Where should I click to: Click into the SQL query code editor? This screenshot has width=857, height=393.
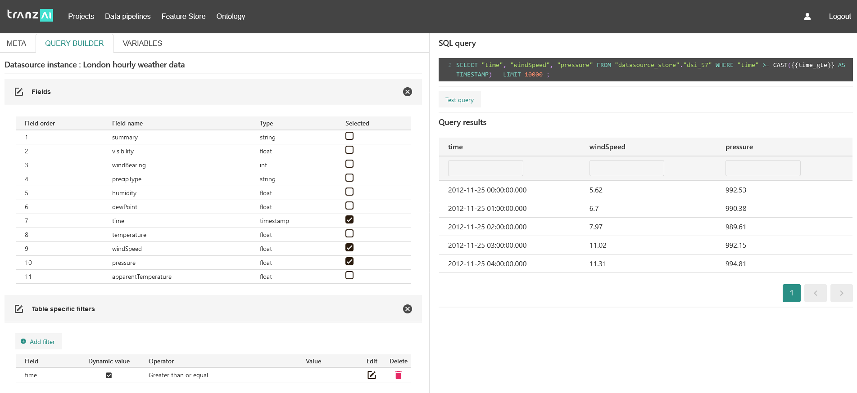coord(645,70)
